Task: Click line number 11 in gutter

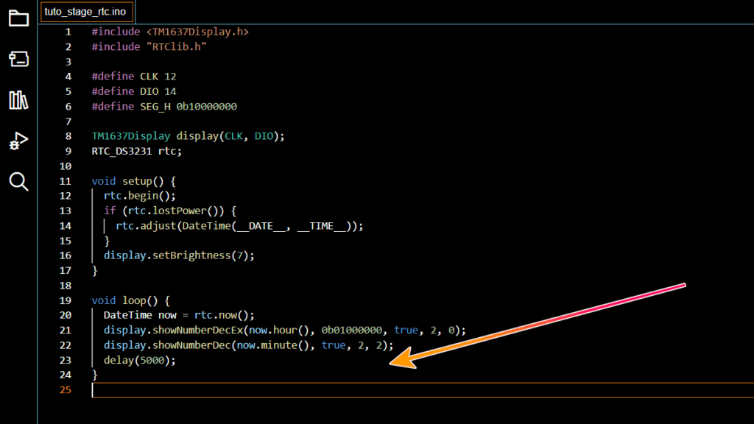Action: [x=66, y=181]
